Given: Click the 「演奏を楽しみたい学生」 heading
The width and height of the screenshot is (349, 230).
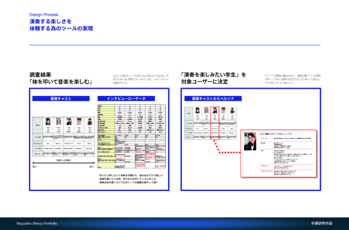Looking at the screenshot, I should (x=214, y=75).
